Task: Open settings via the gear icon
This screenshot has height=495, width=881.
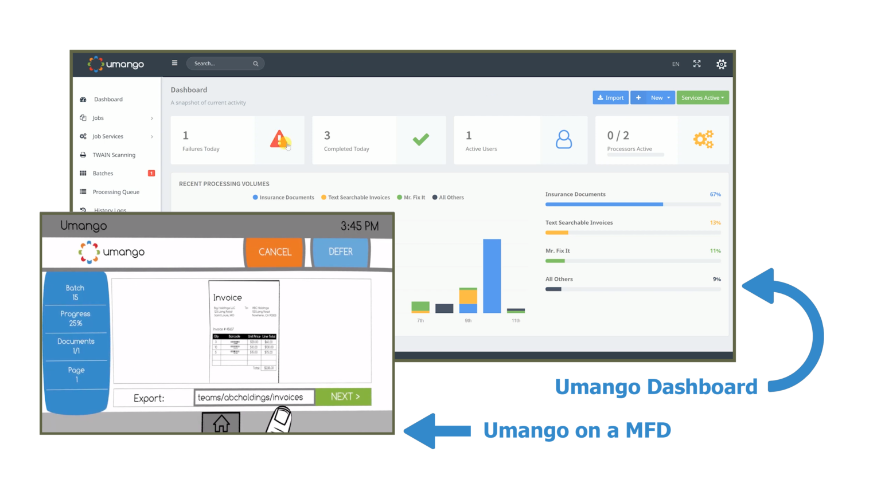Action: click(x=721, y=64)
